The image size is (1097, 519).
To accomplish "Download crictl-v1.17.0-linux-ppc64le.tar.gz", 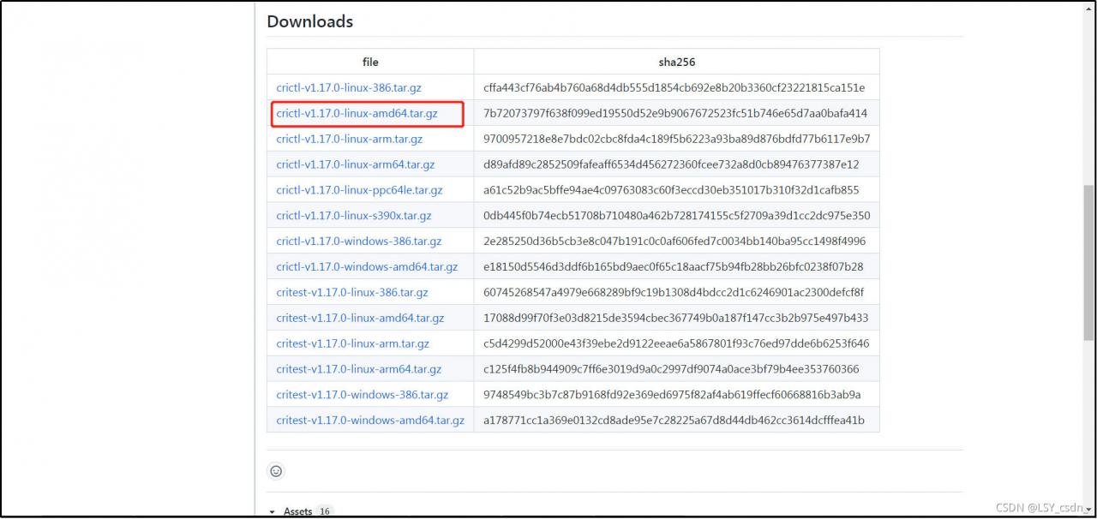I will coord(359,190).
